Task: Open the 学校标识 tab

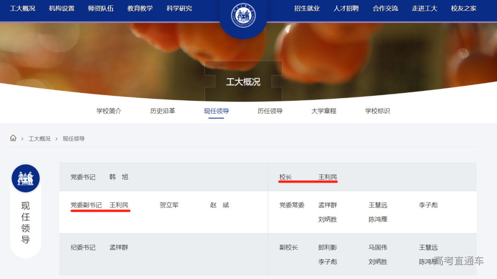Action: [377, 111]
